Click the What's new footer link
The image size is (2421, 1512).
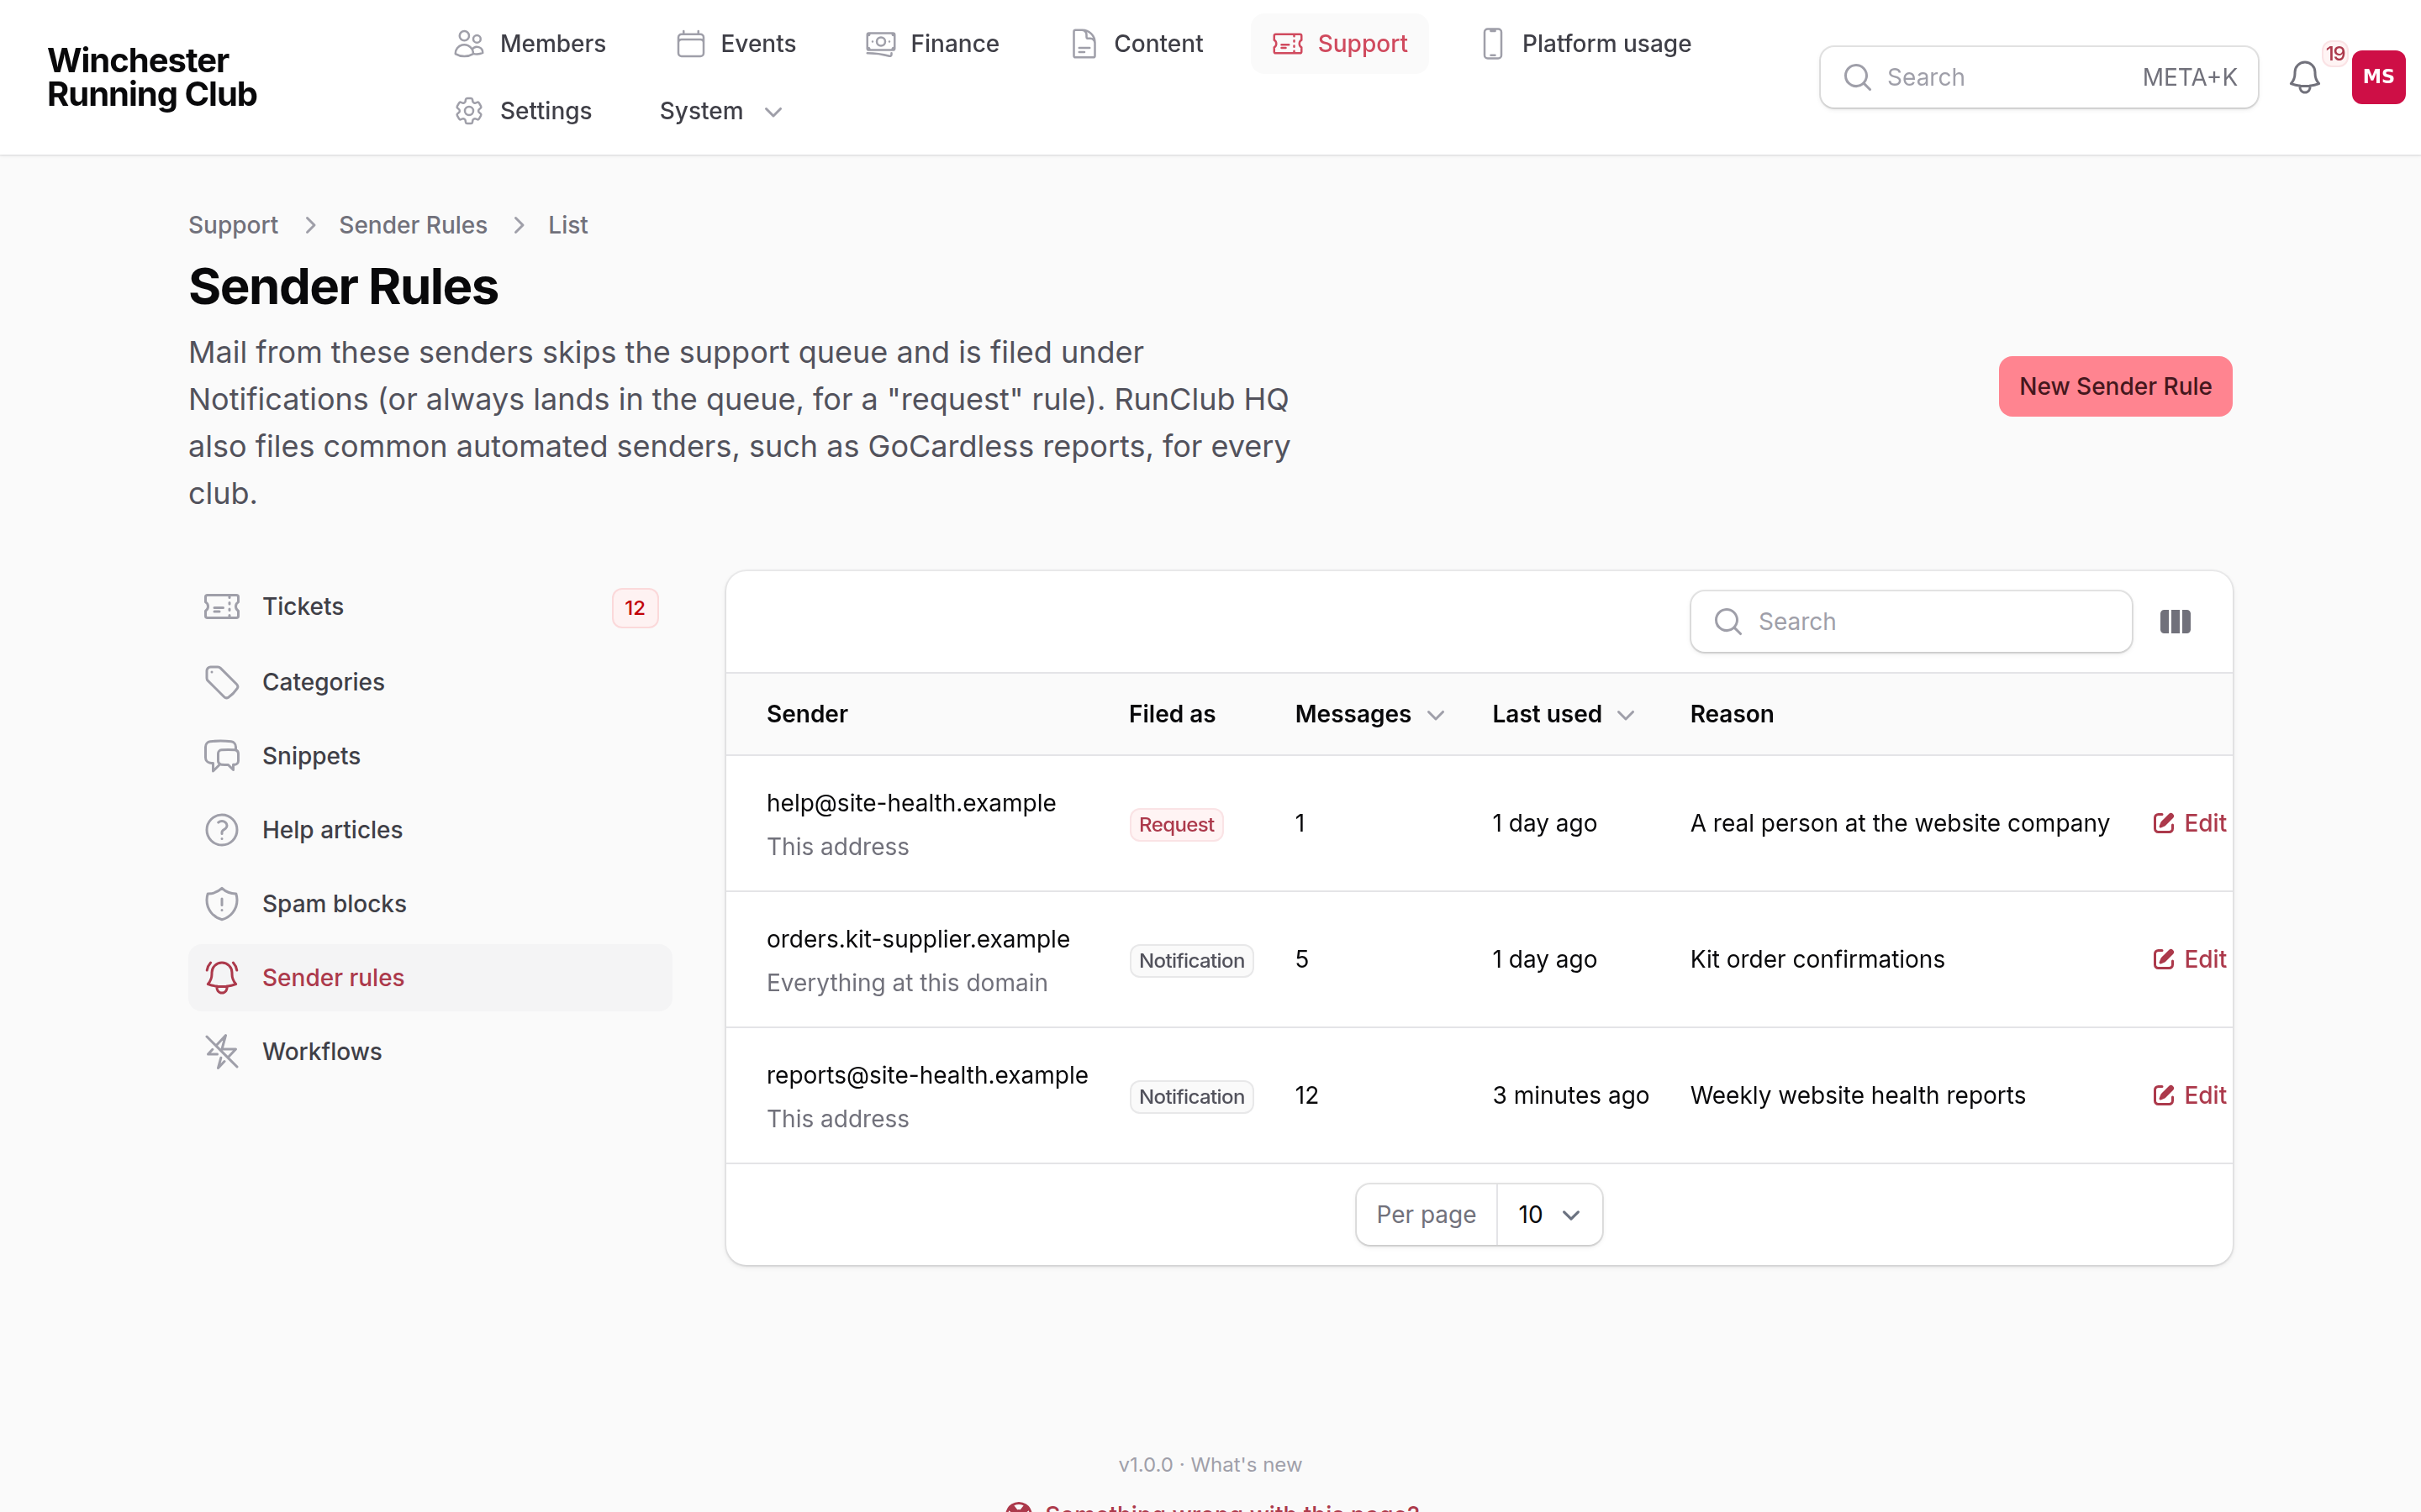(x=1246, y=1465)
